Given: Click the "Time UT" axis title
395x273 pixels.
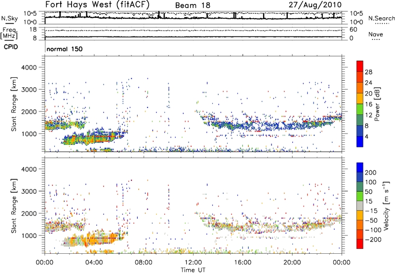Looking at the screenshot, I should click(x=193, y=270).
